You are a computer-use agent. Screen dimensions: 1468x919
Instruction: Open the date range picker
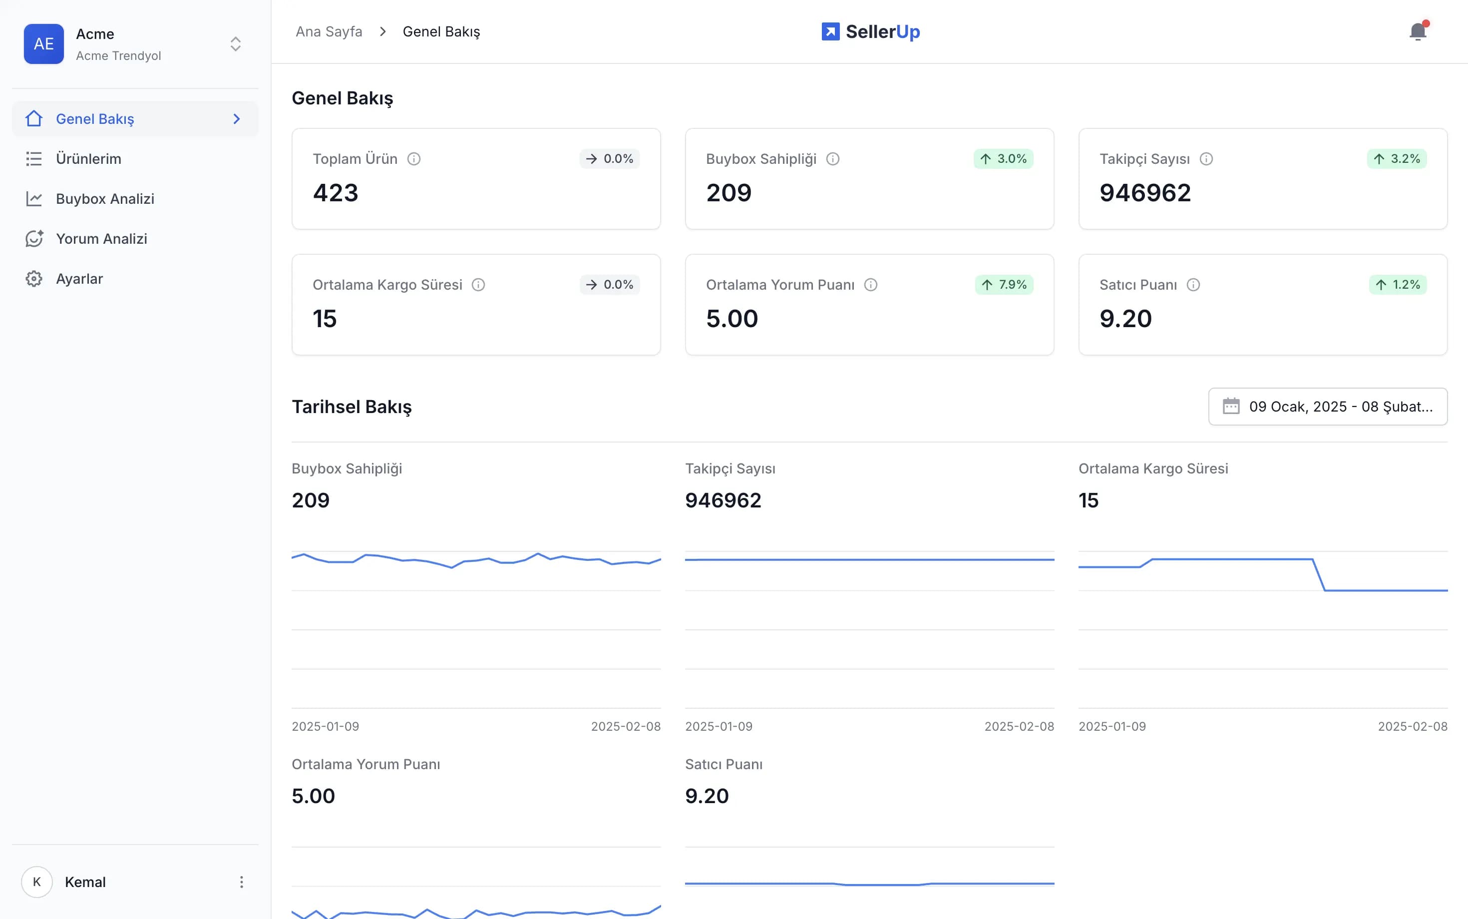[1328, 407]
